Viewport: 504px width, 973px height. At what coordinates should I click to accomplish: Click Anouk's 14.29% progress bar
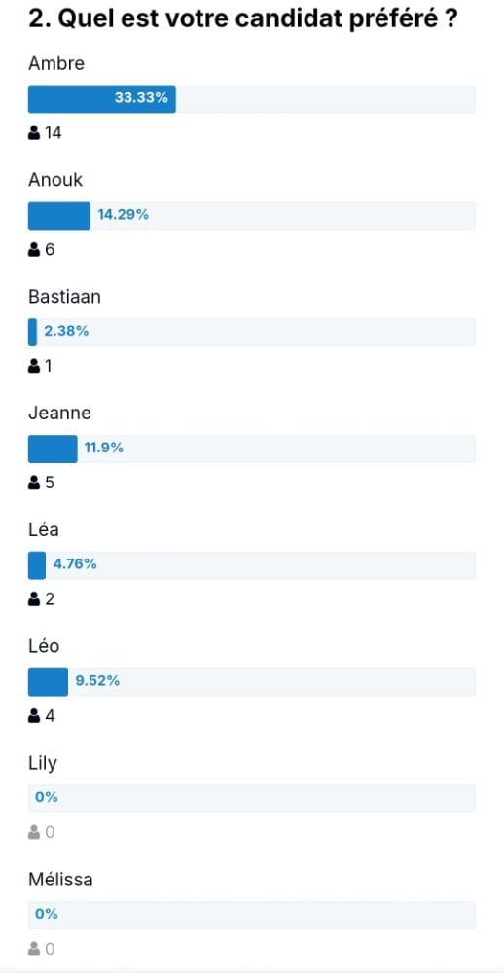coord(59,216)
